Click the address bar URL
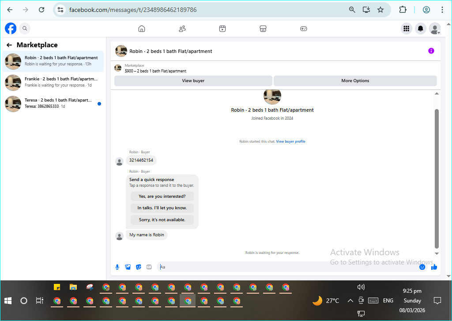 133,10
